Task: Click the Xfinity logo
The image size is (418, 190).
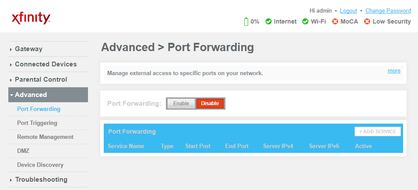Action: click(31, 17)
